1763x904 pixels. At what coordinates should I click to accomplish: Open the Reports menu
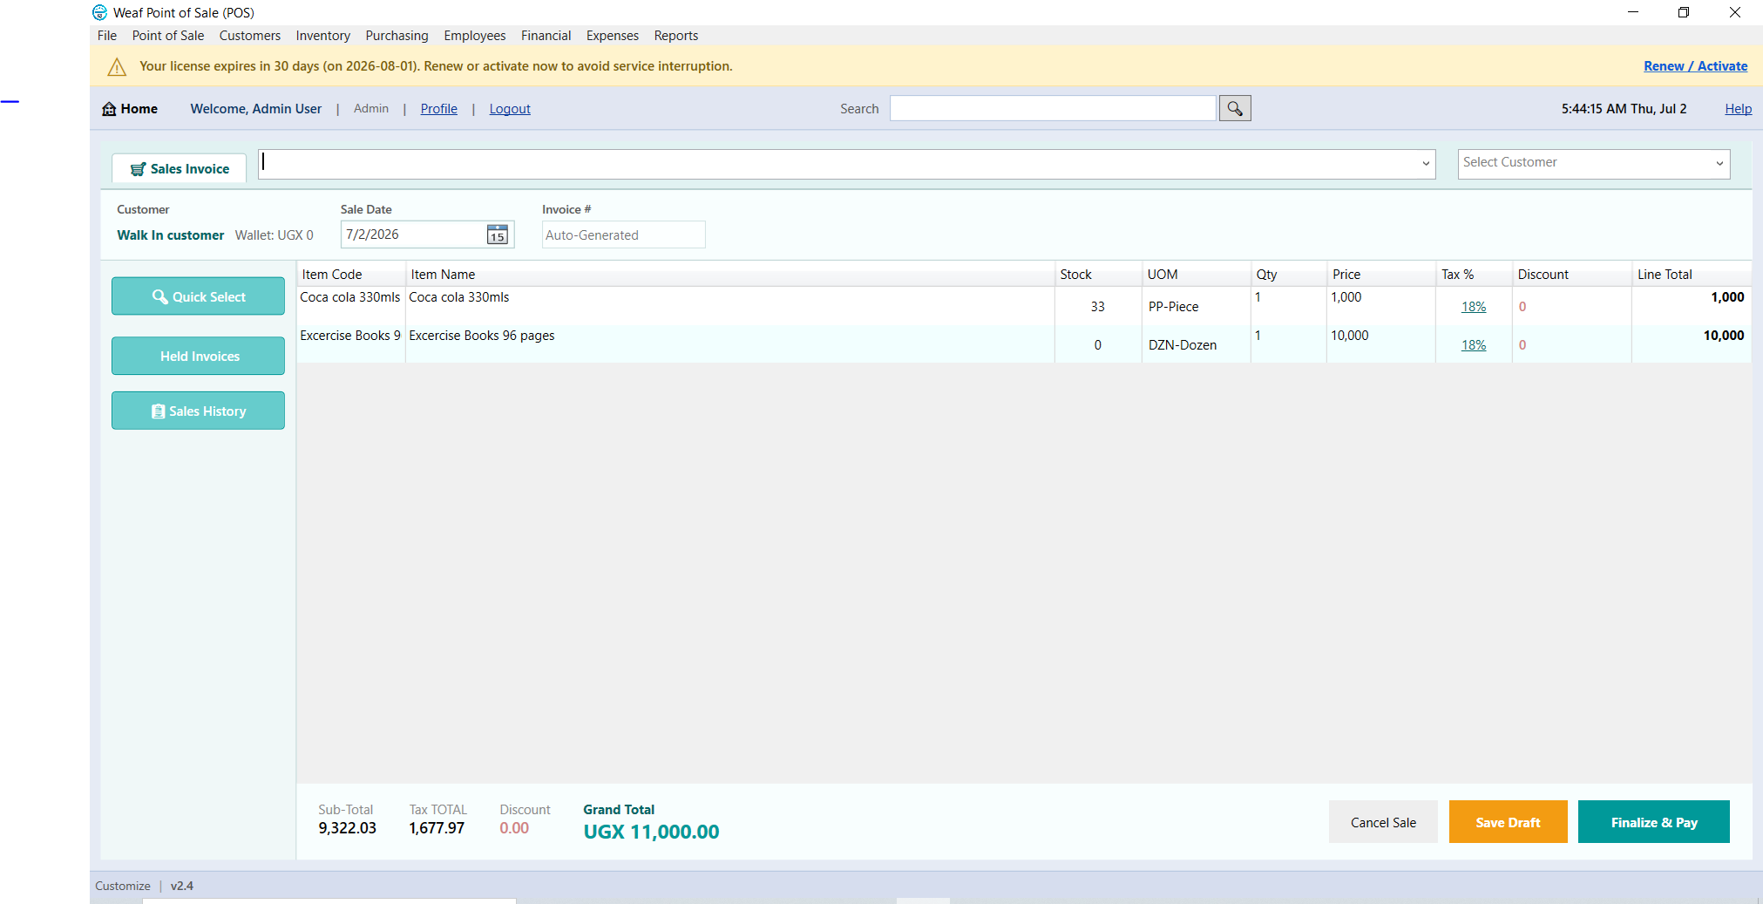tap(676, 36)
